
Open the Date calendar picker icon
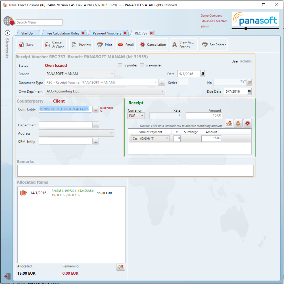click(202, 74)
